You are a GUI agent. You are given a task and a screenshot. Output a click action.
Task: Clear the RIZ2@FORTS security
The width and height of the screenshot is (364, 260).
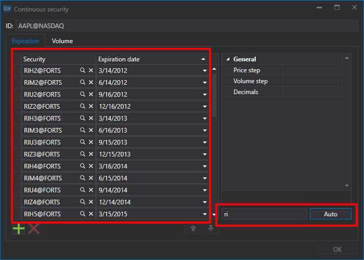pyautogui.click(x=91, y=106)
